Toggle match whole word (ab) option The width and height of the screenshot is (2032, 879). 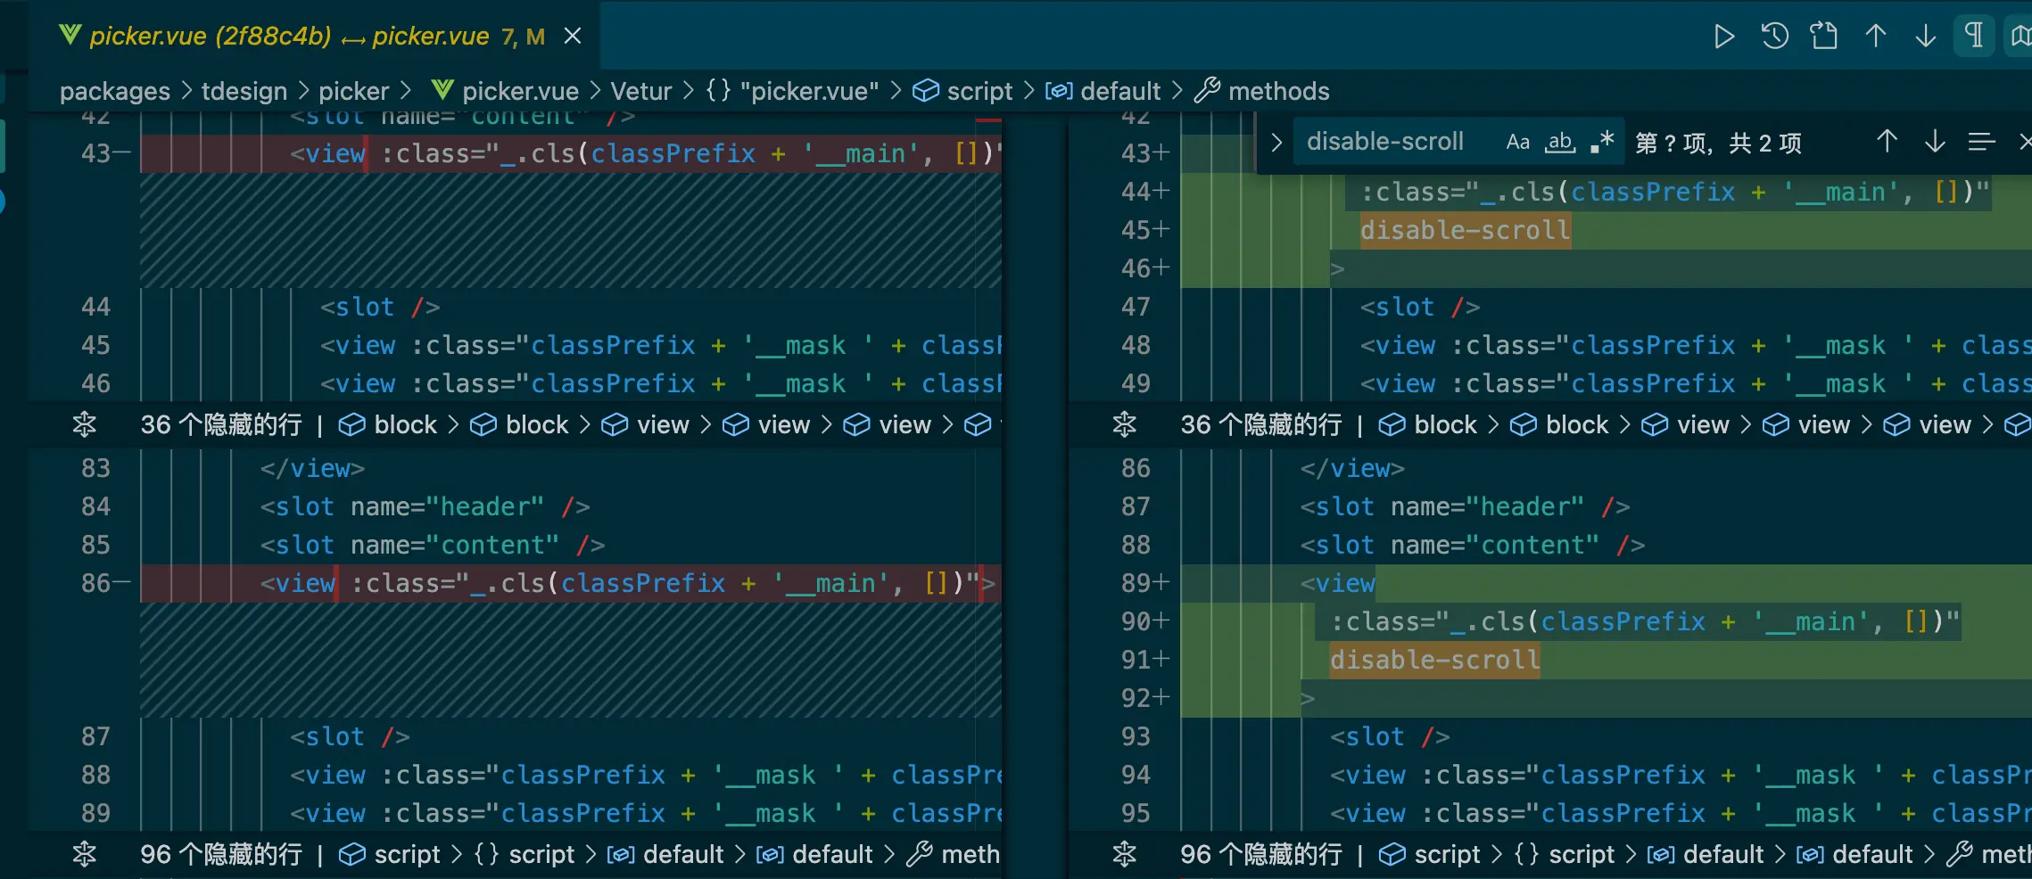[1560, 142]
